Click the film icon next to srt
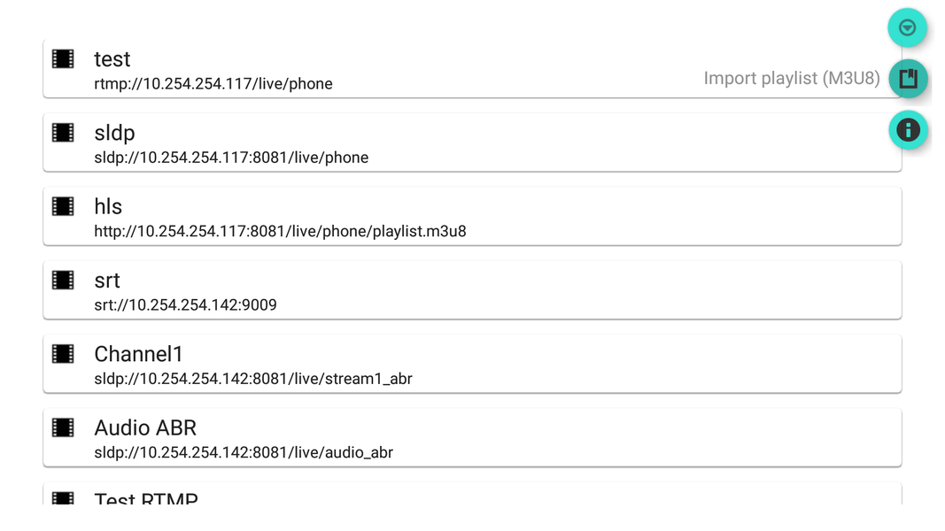The height and width of the screenshot is (531, 945). tap(63, 280)
